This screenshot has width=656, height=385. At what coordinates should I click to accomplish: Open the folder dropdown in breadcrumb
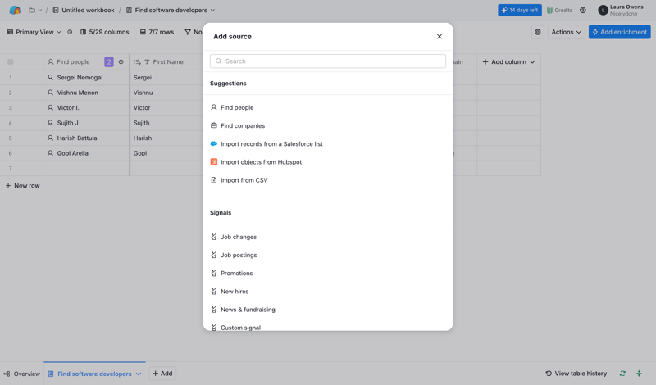pyautogui.click(x=35, y=10)
